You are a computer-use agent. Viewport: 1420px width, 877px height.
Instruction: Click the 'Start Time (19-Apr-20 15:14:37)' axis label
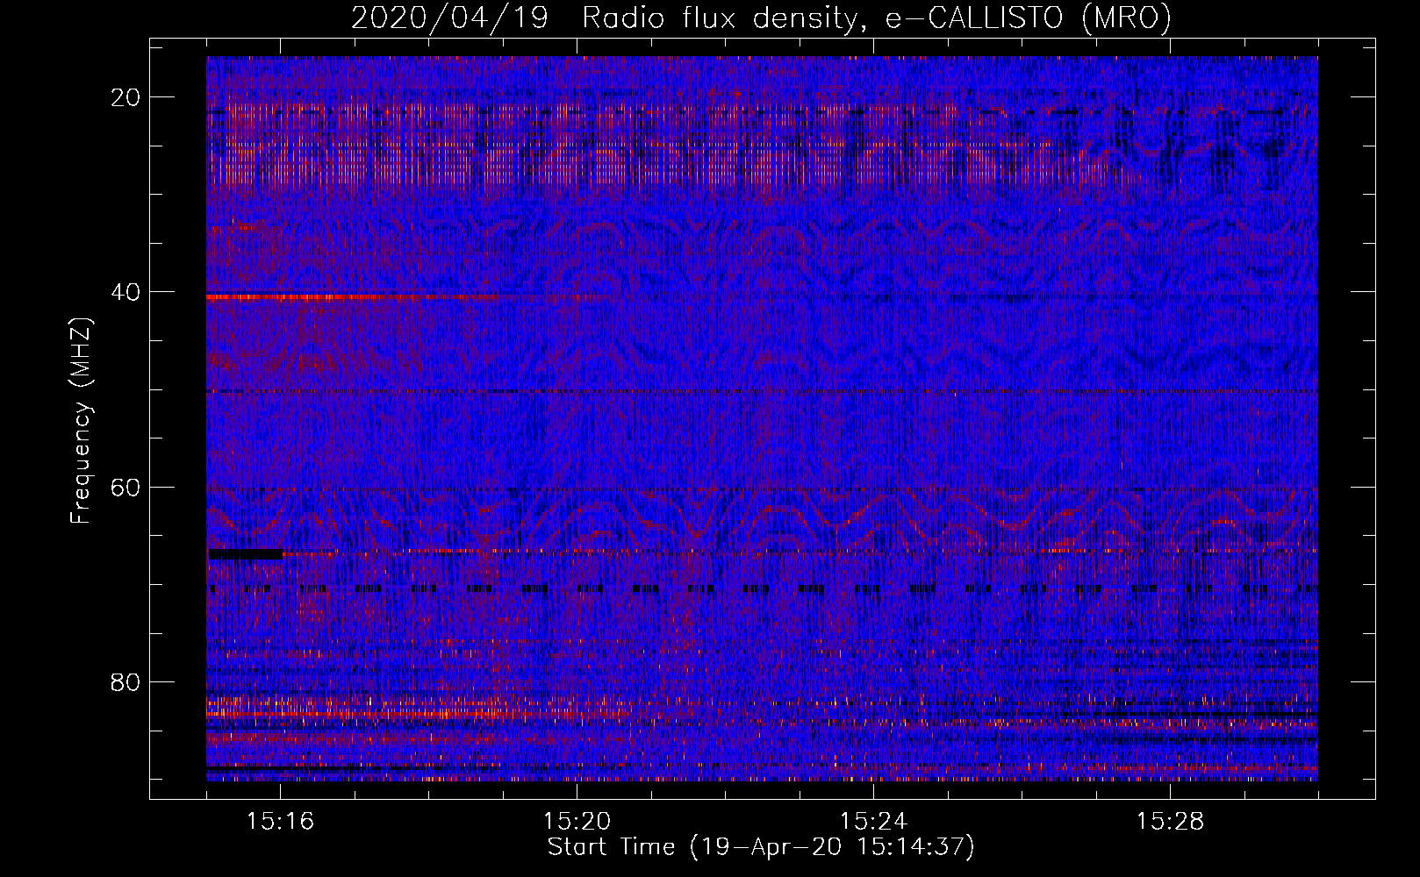pyautogui.click(x=761, y=847)
